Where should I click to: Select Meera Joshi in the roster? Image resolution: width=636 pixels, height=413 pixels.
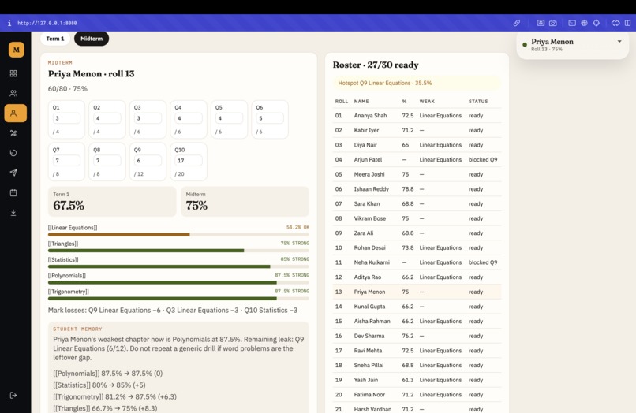pos(417,174)
